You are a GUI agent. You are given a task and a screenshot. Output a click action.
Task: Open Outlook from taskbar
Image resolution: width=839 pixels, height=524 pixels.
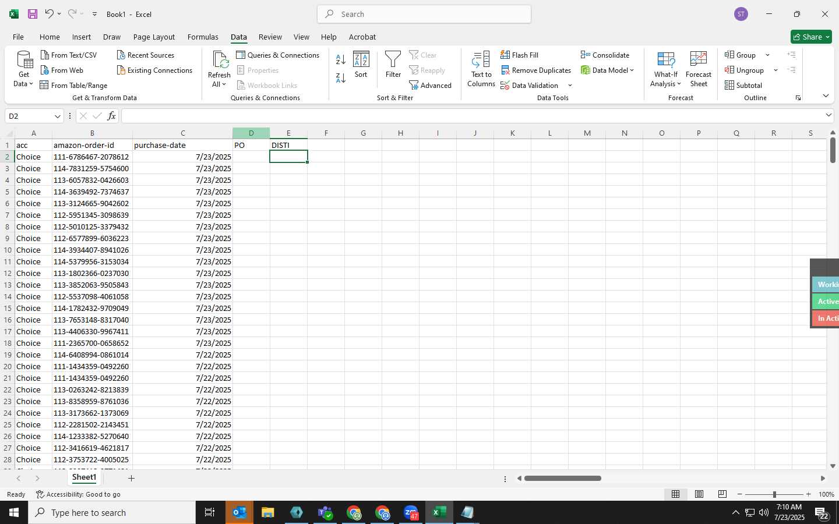(239, 512)
